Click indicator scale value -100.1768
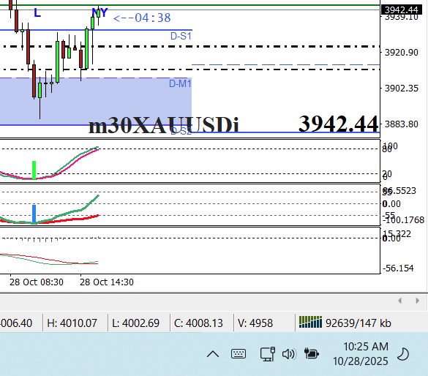428x376 pixels. 403,220
